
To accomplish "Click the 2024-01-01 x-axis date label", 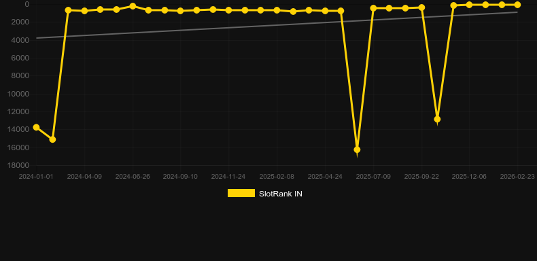I will coord(36,177).
